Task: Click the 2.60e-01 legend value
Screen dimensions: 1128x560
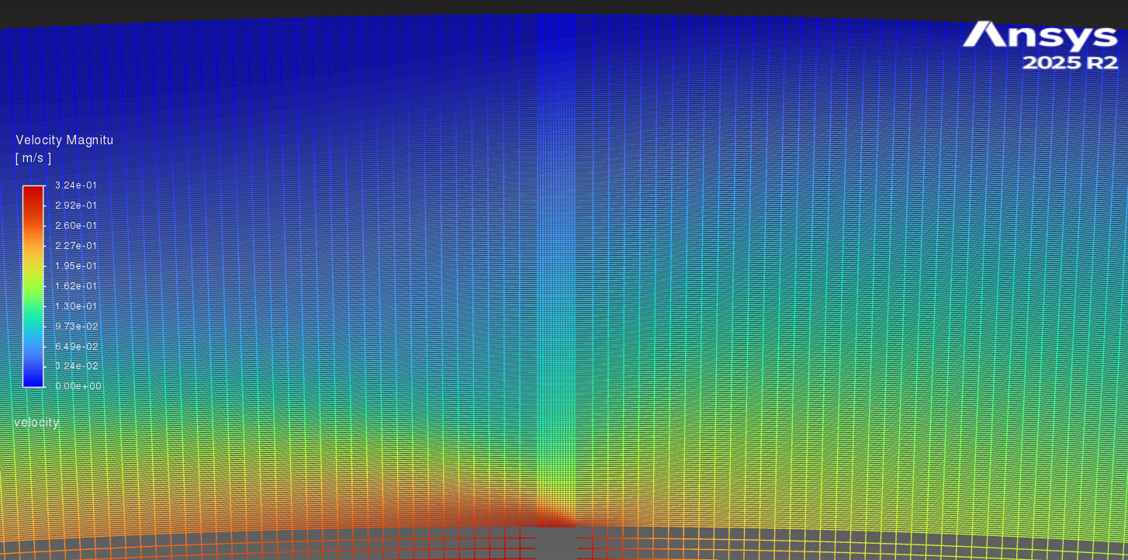Action: point(76,226)
